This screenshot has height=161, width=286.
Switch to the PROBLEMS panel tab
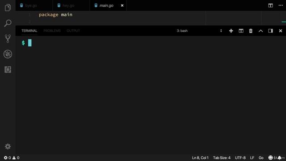coord(52,31)
